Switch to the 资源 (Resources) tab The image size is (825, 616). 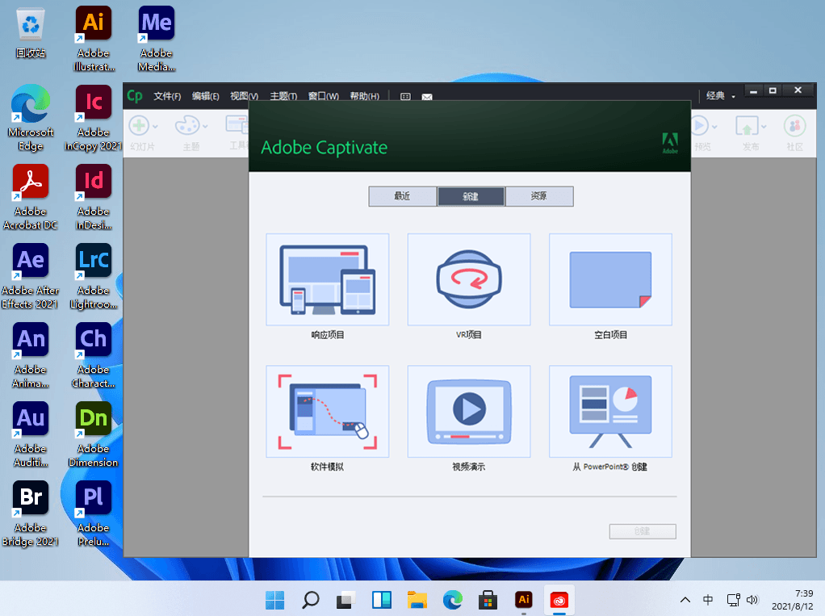click(539, 196)
